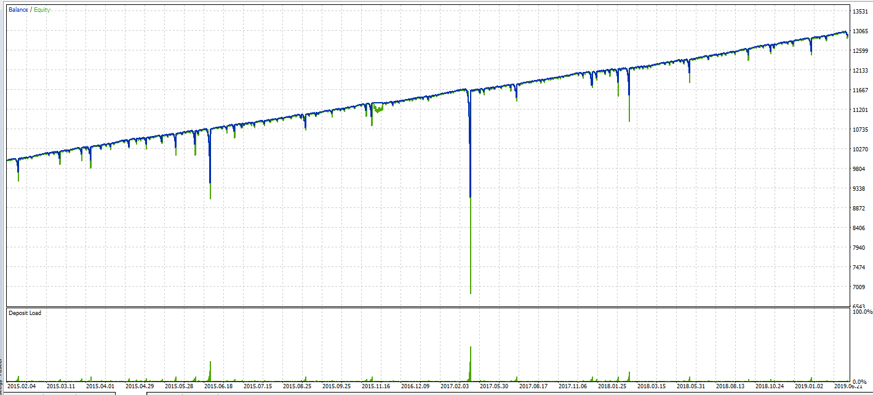Click the tallest deposit load bar near 2017.02.03

click(x=471, y=364)
